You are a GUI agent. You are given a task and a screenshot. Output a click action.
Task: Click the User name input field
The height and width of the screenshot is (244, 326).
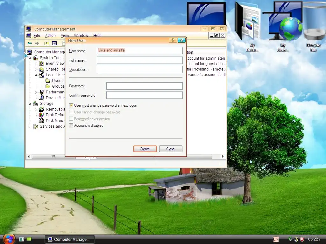tap(140, 51)
